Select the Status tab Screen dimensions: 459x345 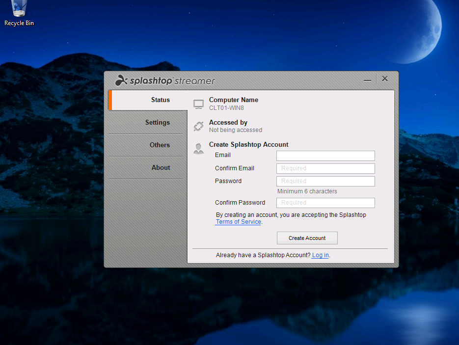tap(160, 100)
